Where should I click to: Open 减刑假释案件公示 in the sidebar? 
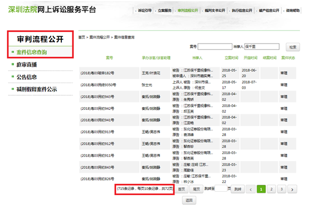point(37,89)
